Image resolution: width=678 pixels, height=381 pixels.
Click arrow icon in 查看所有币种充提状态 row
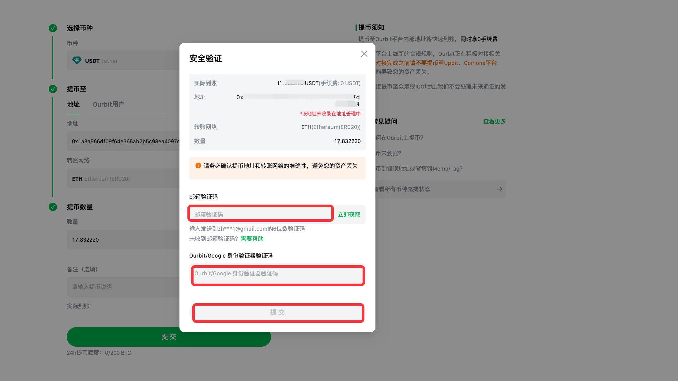pyautogui.click(x=499, y=189)
